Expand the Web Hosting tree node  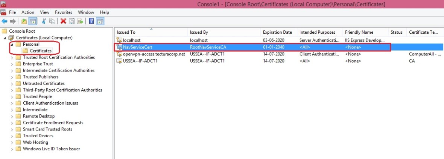[x=12, y=142]
